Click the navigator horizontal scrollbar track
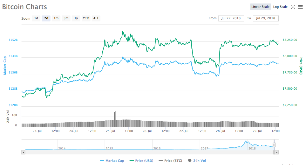Viewport: 306px width, 165px height. (149, 152)
